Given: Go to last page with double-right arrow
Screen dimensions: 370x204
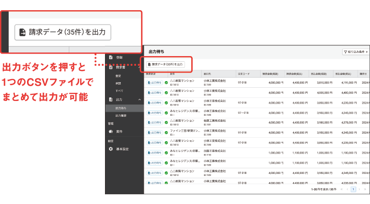Looking at the screenshot, I should click(365, 189).
